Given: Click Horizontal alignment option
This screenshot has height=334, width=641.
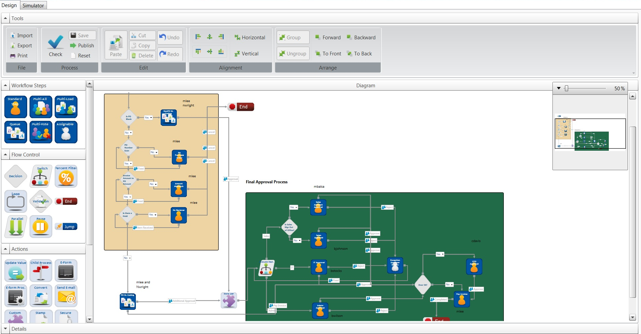Looking at the screenshot, I should (250, 38).
